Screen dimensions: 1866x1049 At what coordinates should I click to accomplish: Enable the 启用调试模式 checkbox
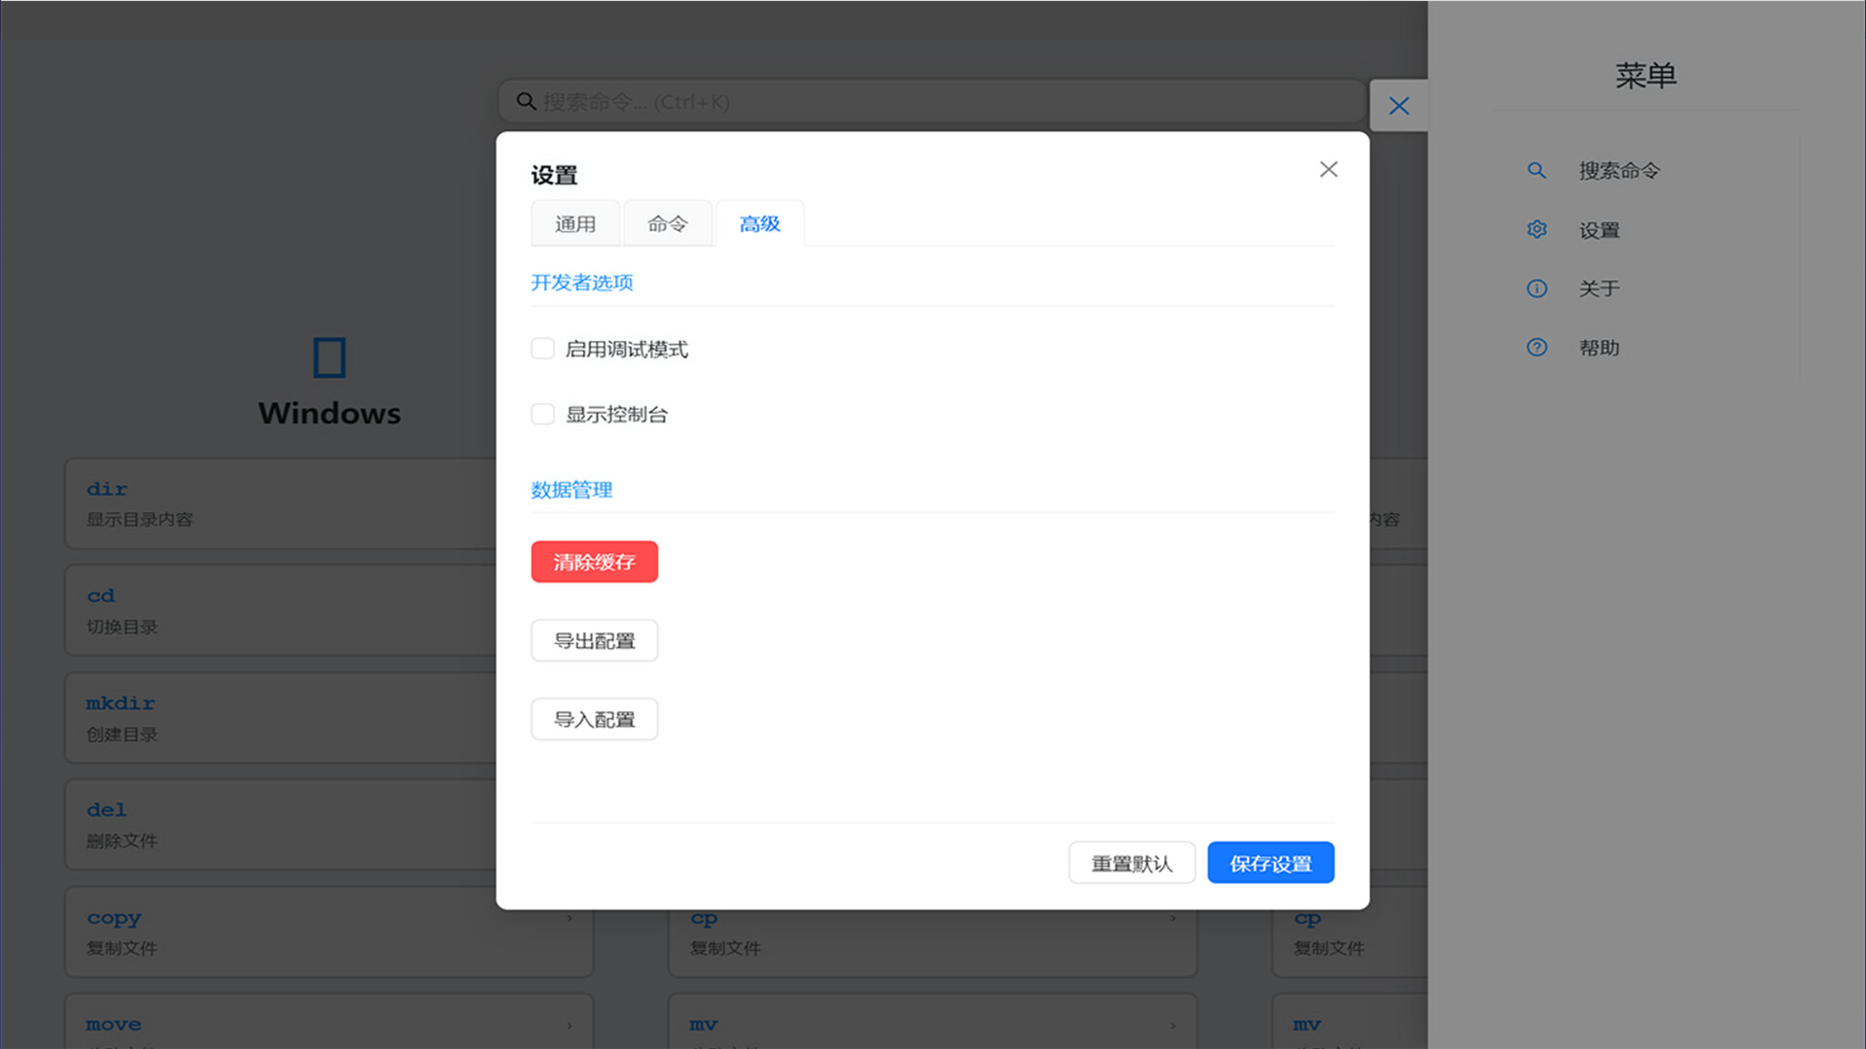tap(542, 349)
